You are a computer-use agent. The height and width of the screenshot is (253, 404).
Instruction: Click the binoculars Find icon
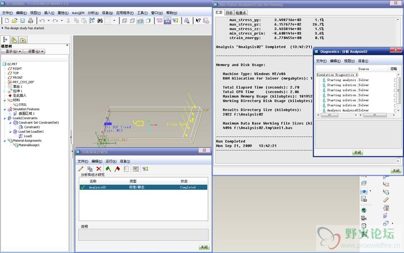100,20
